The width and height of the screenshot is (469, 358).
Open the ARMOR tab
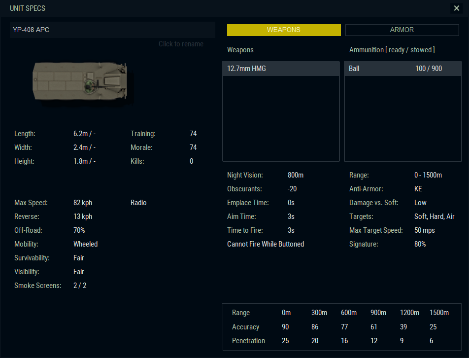click(402, 30)
